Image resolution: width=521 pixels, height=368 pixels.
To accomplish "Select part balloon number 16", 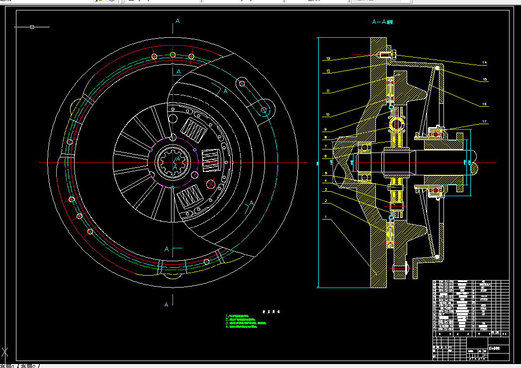I will (x=484, y=104).
